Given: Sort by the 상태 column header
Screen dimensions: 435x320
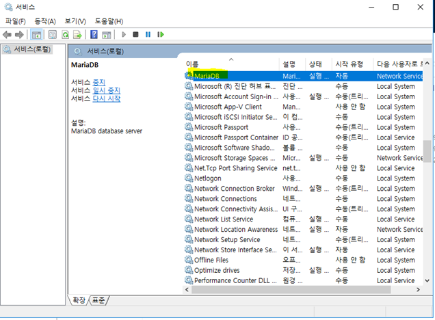Looking at the screenshot, I should coord(319,64).
